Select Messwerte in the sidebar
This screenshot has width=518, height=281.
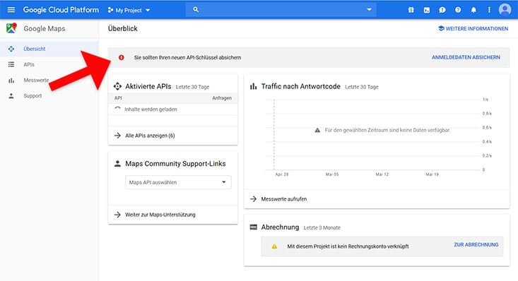point(49,80)
